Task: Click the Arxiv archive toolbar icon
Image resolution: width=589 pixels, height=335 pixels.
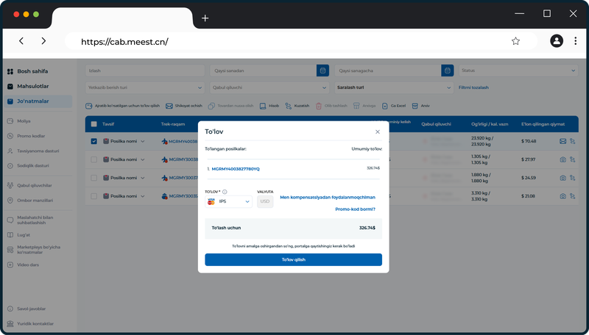Action: 415,106
